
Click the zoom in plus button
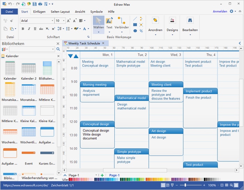pyautogui.click(x=204, y=185)
